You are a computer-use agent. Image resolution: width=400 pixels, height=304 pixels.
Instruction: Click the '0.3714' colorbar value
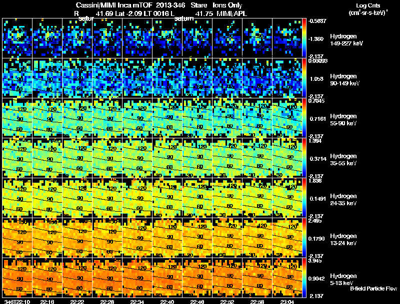click(318, 159)
